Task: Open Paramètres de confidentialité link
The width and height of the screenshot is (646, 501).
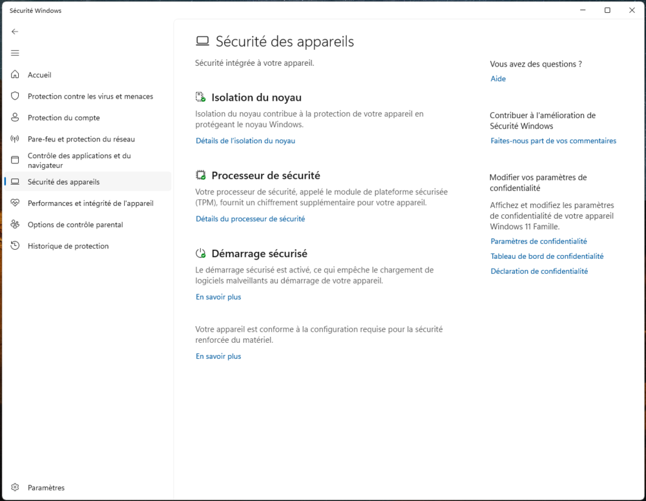Action: click(539, 241)
